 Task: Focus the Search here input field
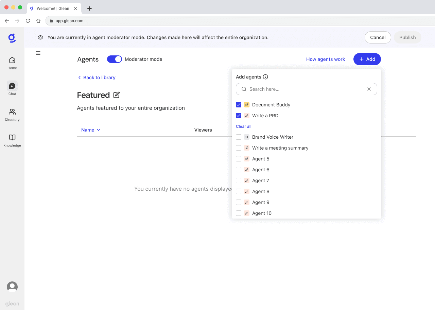[307, 89]
